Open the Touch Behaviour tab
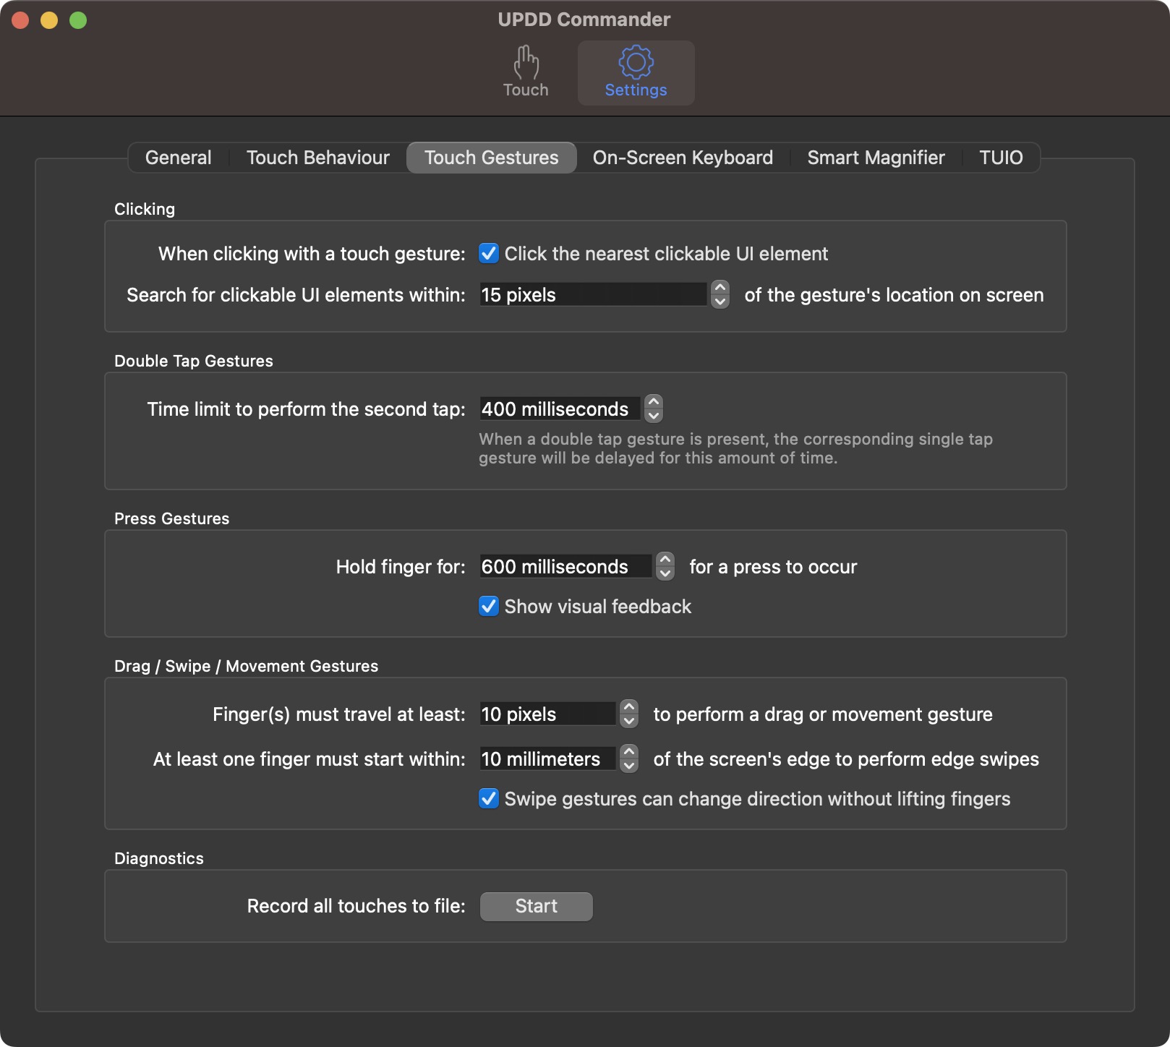This screenshot has width=1170, height=1047. point(318,158)
